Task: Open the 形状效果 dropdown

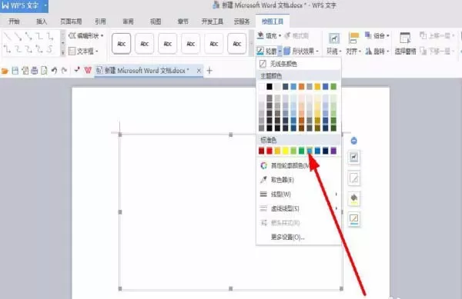Action: point(301,51)
